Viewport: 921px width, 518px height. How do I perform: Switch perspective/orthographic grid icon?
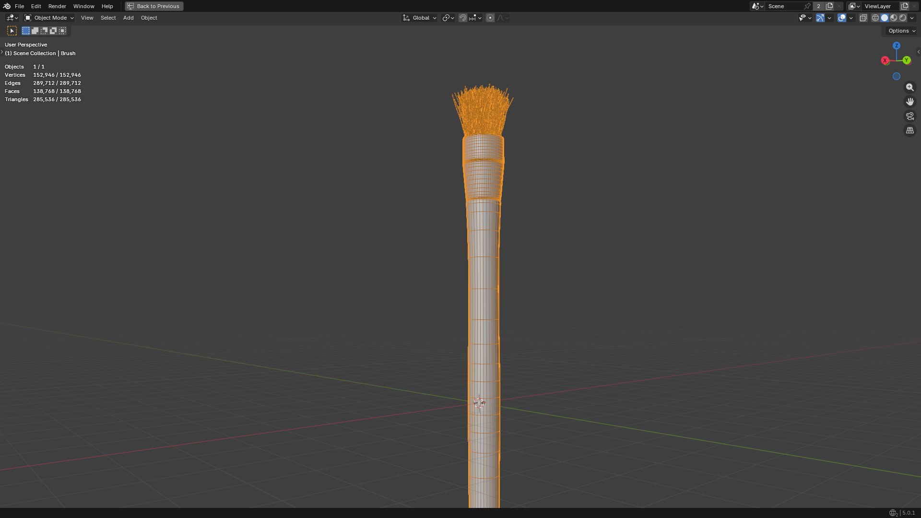[910, 130]
